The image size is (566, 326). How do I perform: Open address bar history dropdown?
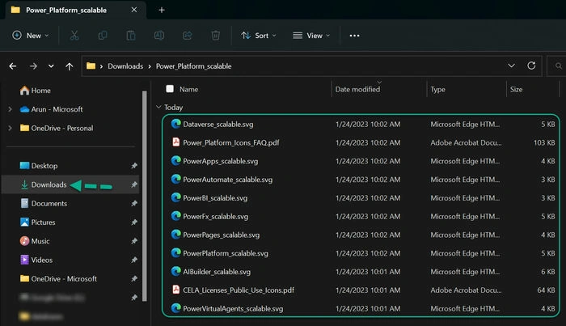[511, 66]
